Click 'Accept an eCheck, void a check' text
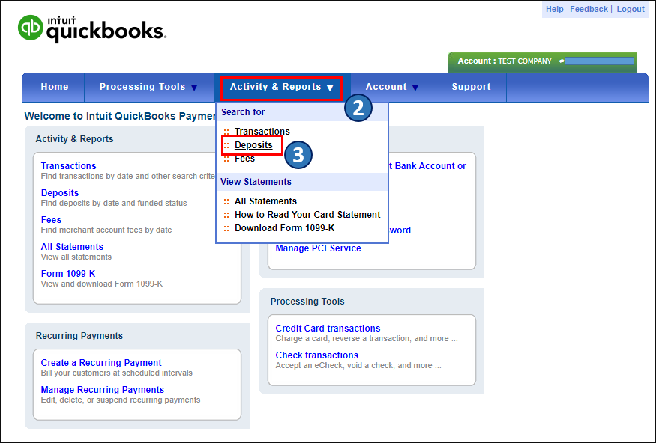656x443 pixels. [358, 366]
